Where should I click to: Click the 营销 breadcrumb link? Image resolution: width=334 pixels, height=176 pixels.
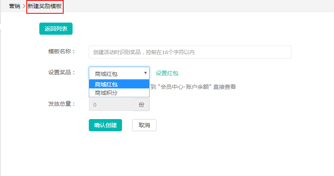point(15,6)
